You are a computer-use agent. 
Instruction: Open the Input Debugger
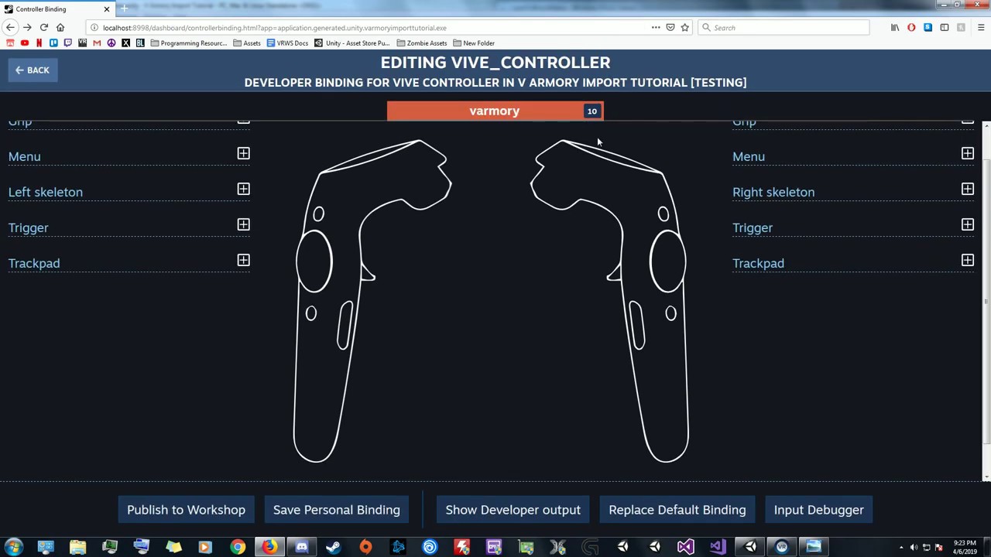[x=818, y=510]
